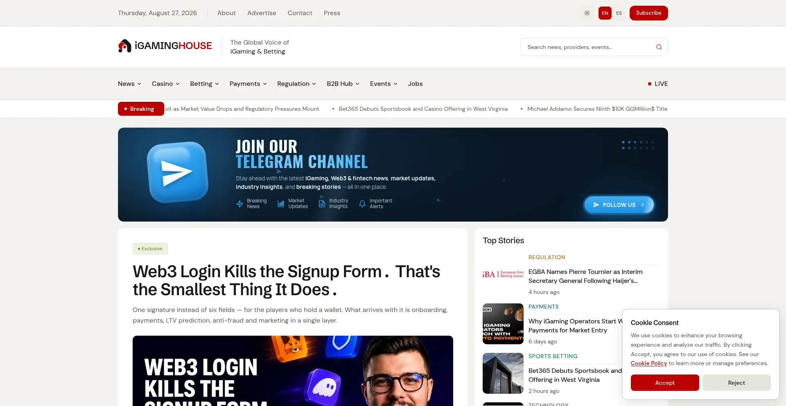The image size is (786, 406).
Task: Open the Bet365 building story thumbnail
Action: coord(503,373)
